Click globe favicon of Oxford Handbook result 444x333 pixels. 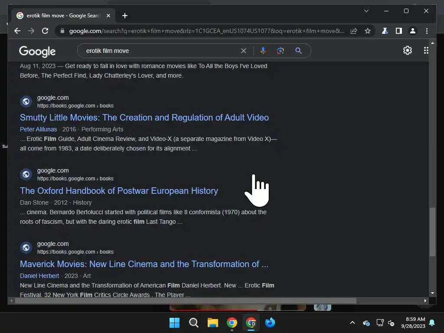tap(26, 174)
